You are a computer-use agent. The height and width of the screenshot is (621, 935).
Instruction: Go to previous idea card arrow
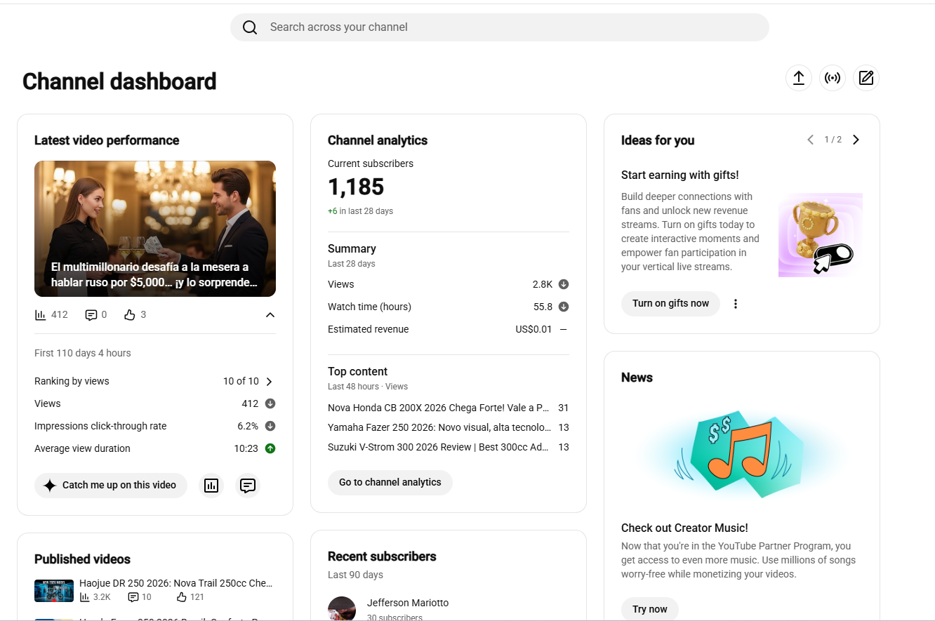point(811,140)
